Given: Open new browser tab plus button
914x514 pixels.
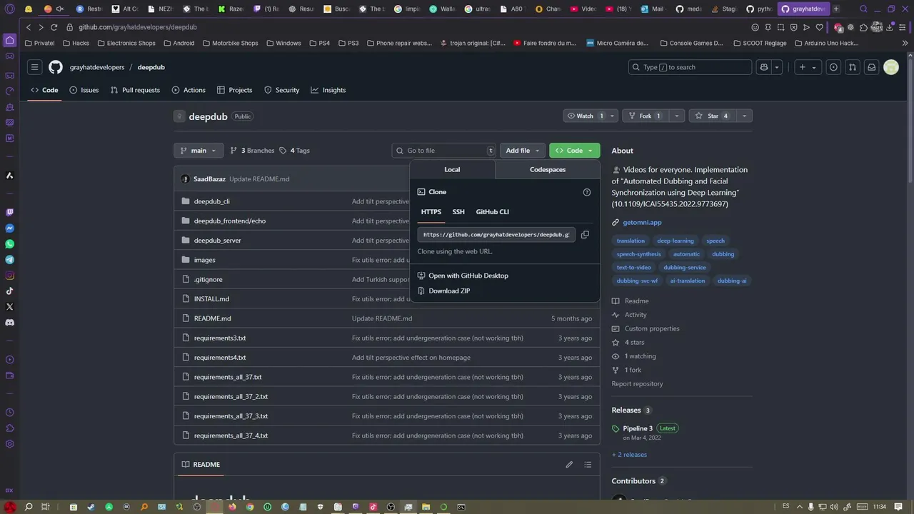Looking at the screenshot, I should pos(836,9).
